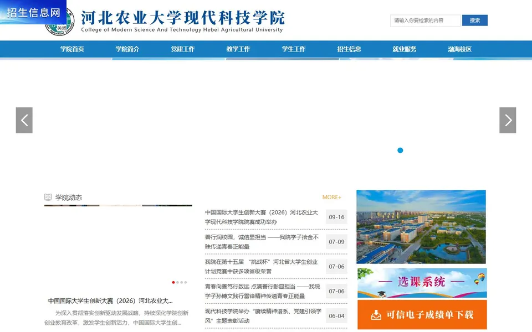Viewport: 532px width, 332px height.
Task: Open featured headline 中国国际大学生创新大赛 河北农业大...
Action: click(110, 301)
